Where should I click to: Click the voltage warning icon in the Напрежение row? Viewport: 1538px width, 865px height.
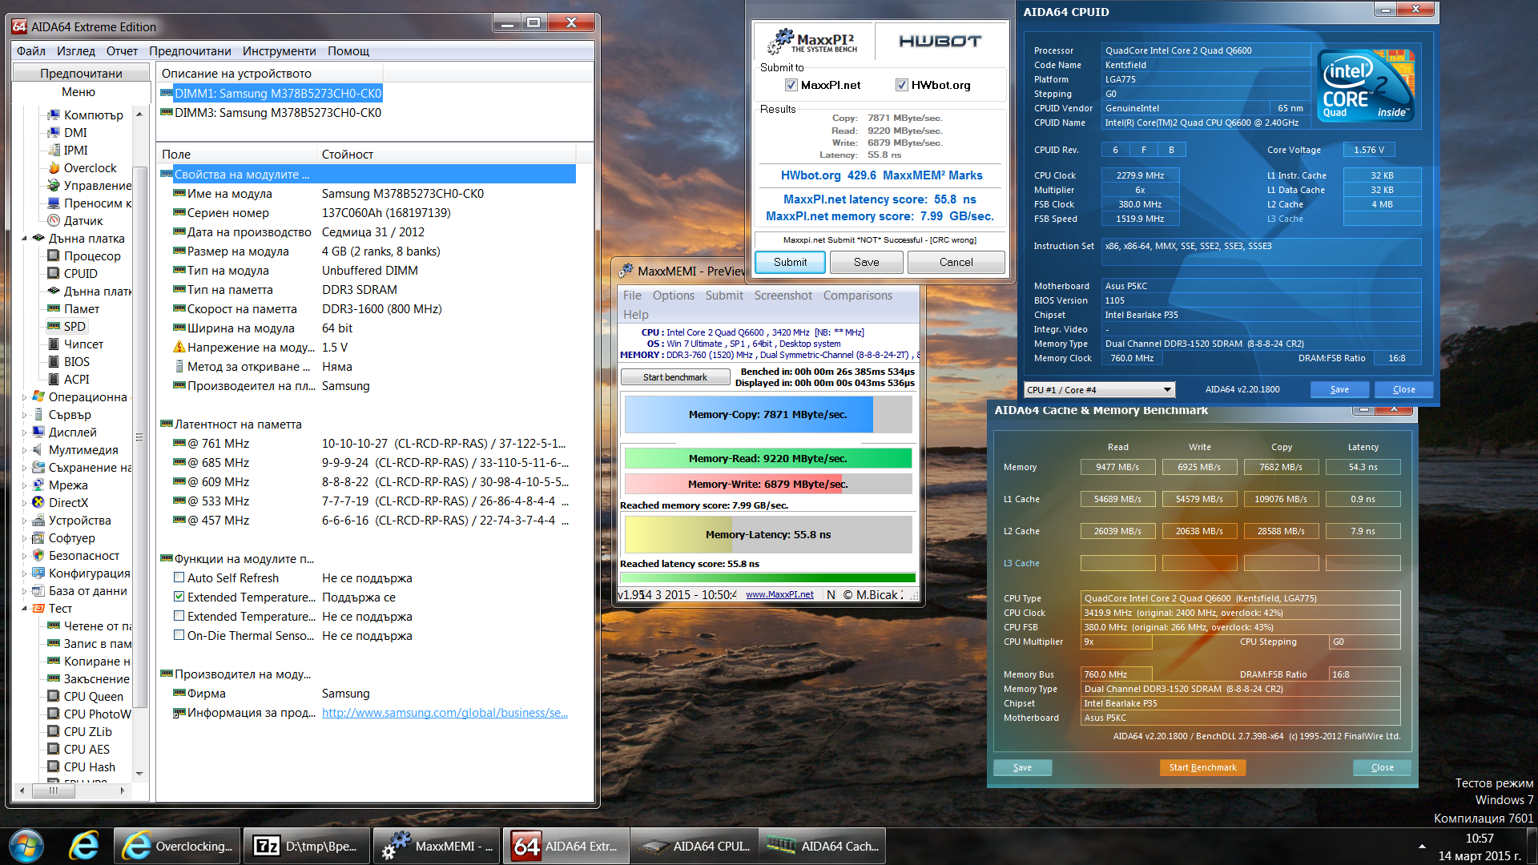(179, 348)
